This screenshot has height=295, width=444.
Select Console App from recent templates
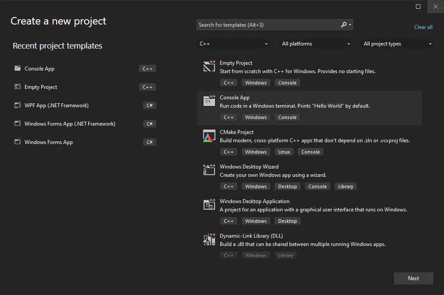(39, 69)
